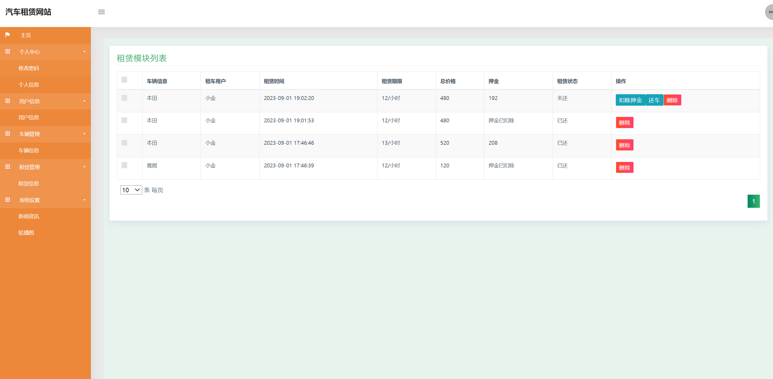Collapse the 用户信息 group arrow
The height and width of the screenshot is (379, 773).
pyautogui.click(x=84, y=101)
